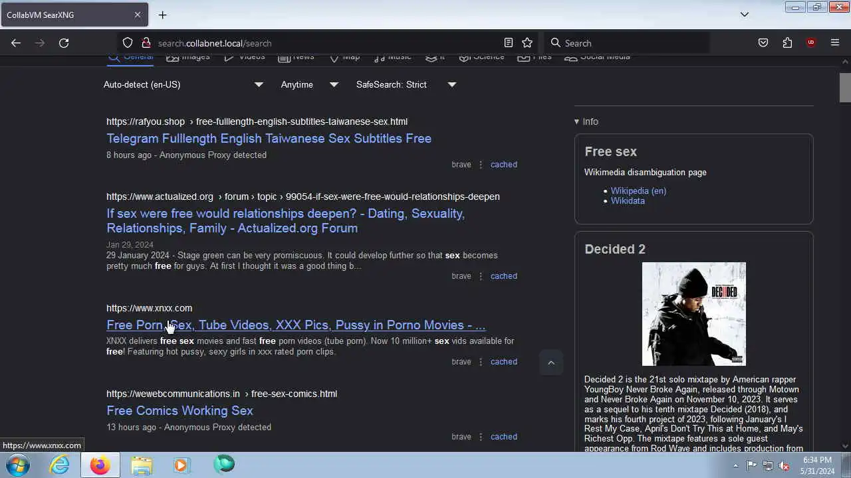
Task: Collapse the Info sidebar section
Action: pyautogui.click(x=586, y=121)
